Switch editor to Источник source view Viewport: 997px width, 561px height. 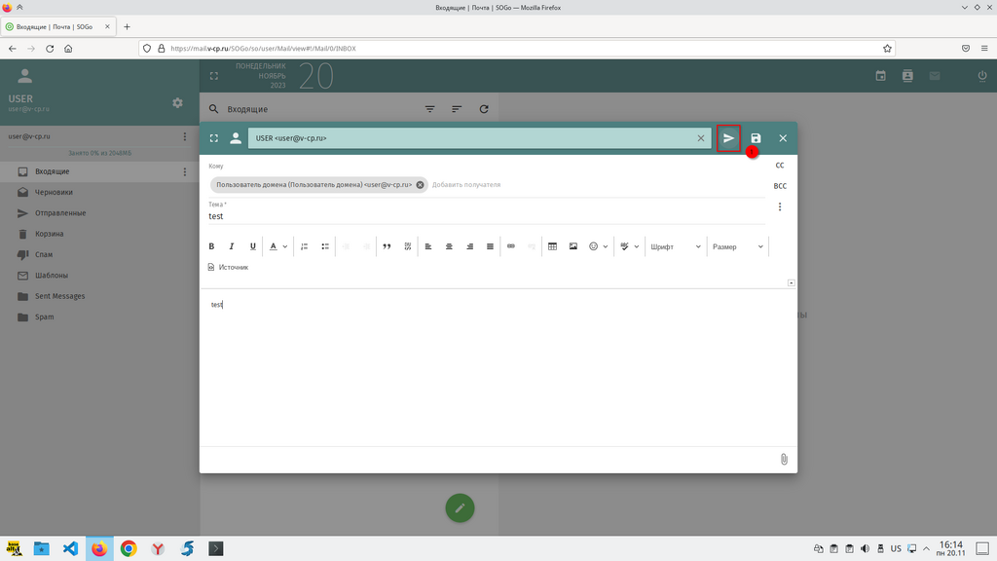(228, 267)
